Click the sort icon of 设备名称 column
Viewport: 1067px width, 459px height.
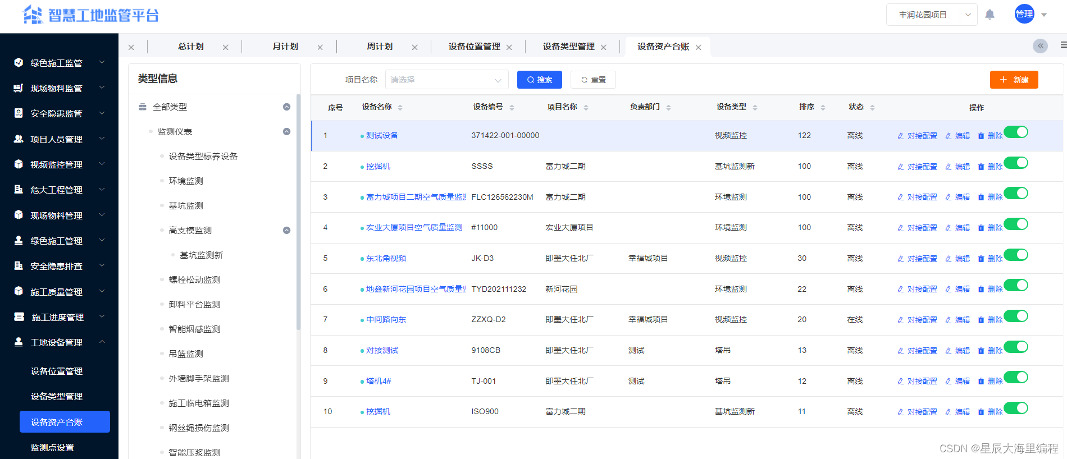click(x=400, y=107)
